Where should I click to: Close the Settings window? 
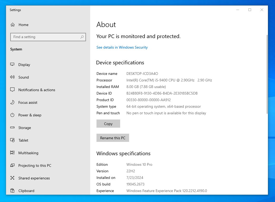[x=262, y=10]
